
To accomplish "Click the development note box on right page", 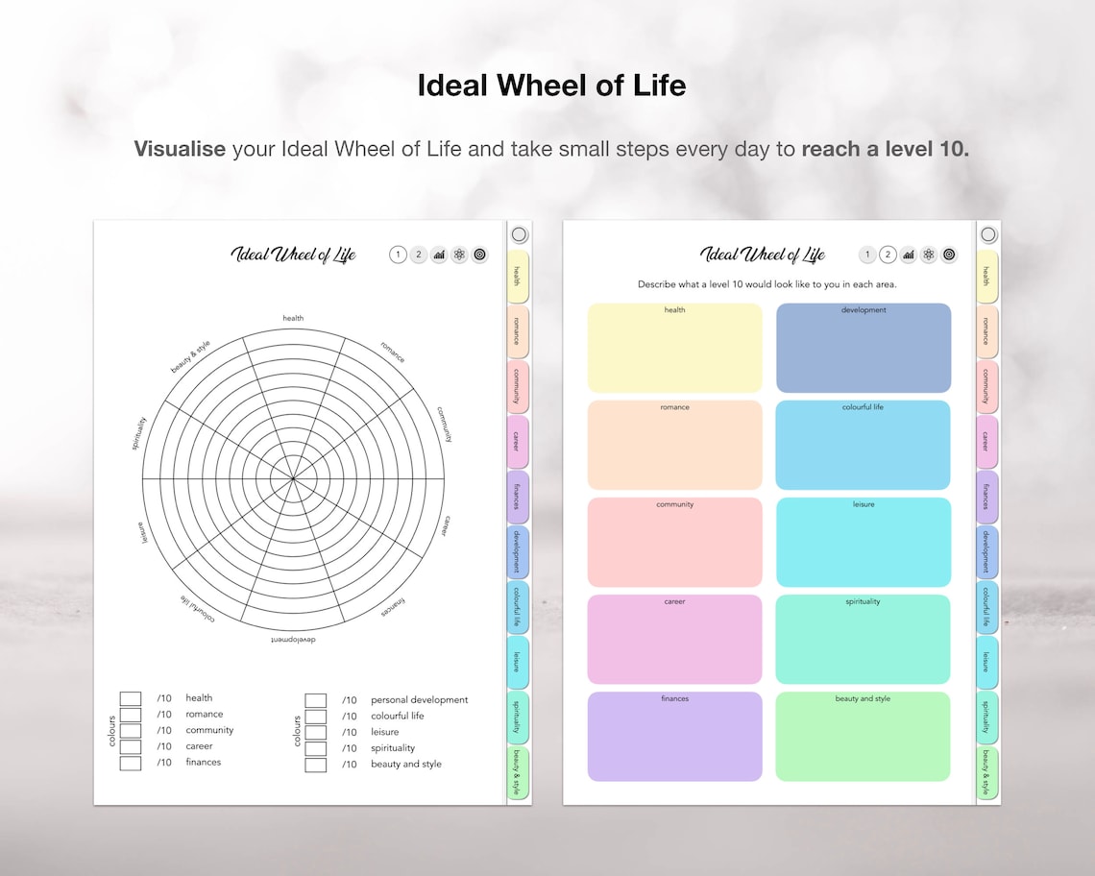I will point(863,346).
